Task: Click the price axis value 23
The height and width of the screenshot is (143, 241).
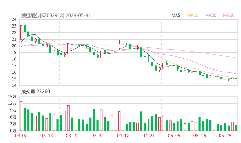Action: [x=14, y=26]
